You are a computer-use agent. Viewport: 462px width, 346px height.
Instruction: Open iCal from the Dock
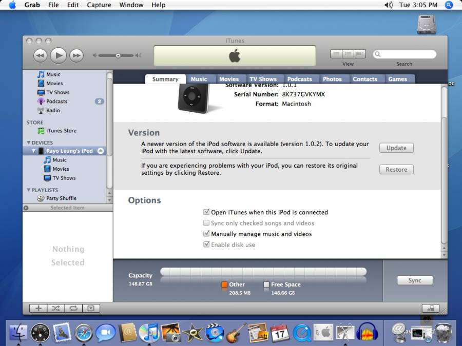(x=280, y=333)
